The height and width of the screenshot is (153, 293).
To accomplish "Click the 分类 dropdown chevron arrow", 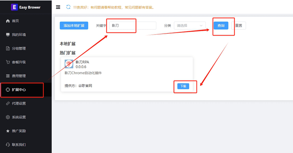I will pos(201,26).
